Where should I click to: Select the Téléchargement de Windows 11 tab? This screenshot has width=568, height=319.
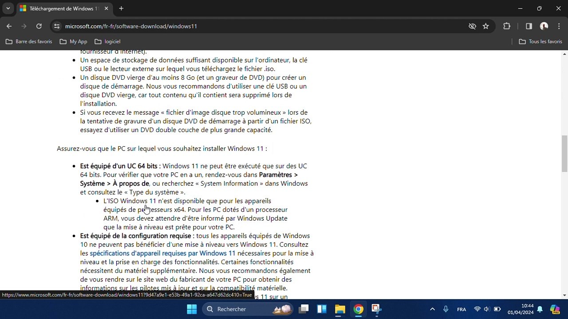click(x=63, y=8)
